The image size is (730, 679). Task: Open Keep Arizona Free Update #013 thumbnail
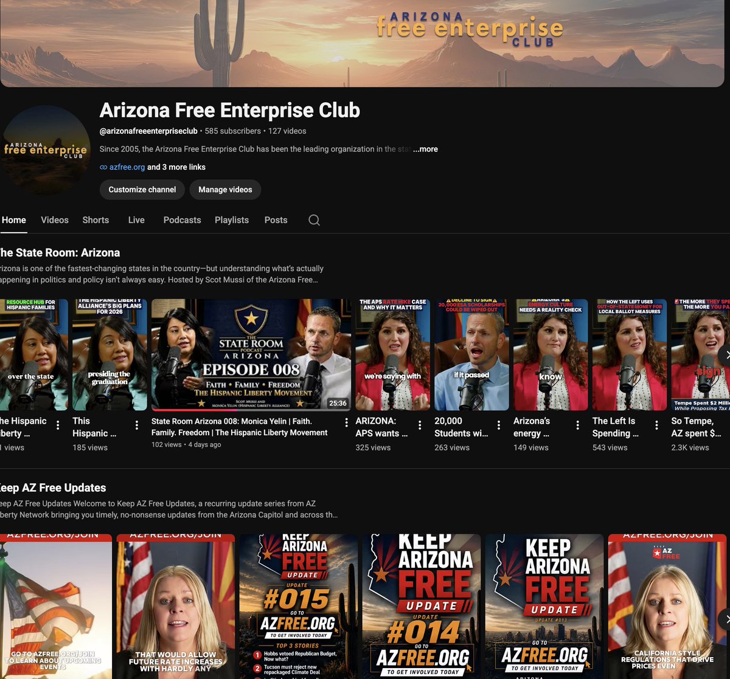[544, 606]
